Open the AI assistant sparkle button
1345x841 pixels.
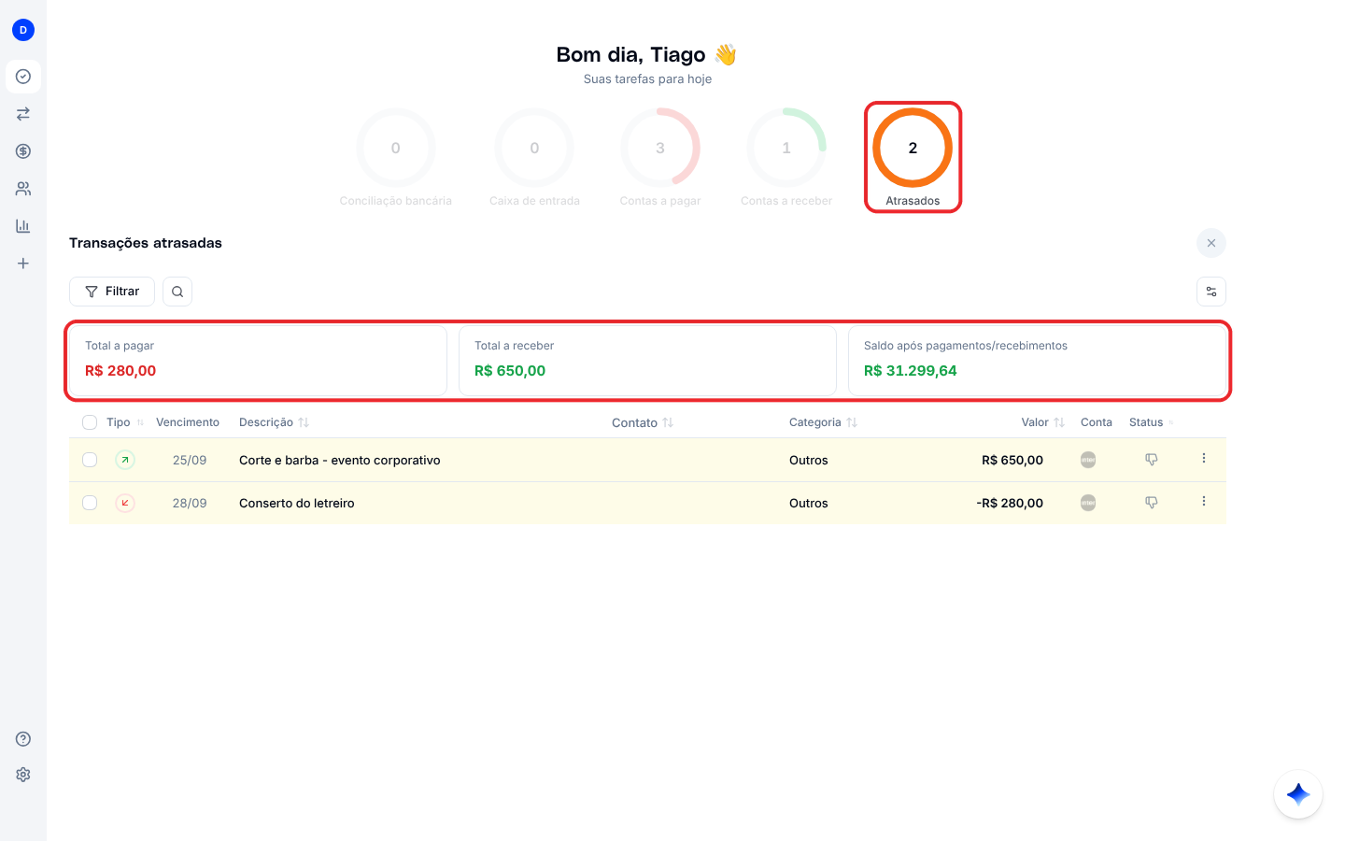click(x=1298, y=794)
